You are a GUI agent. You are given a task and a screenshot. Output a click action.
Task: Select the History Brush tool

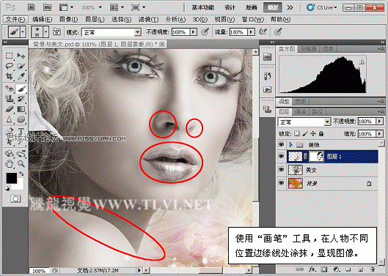pos(21,99)
